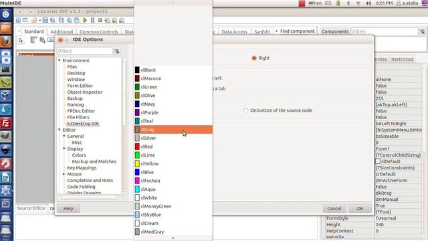Select the Right radio button
Screen dimensions: 428x241
point(254,58)
